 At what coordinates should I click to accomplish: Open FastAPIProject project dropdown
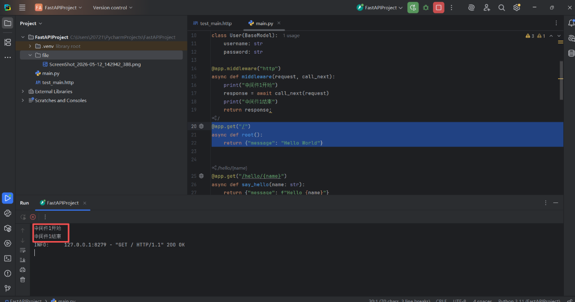pyautogui.click(x=58, y=7)
